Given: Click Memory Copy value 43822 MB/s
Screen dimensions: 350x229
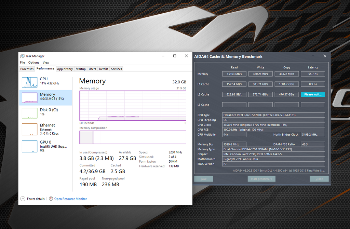Looking at the screenshot, I should (287, 74).
